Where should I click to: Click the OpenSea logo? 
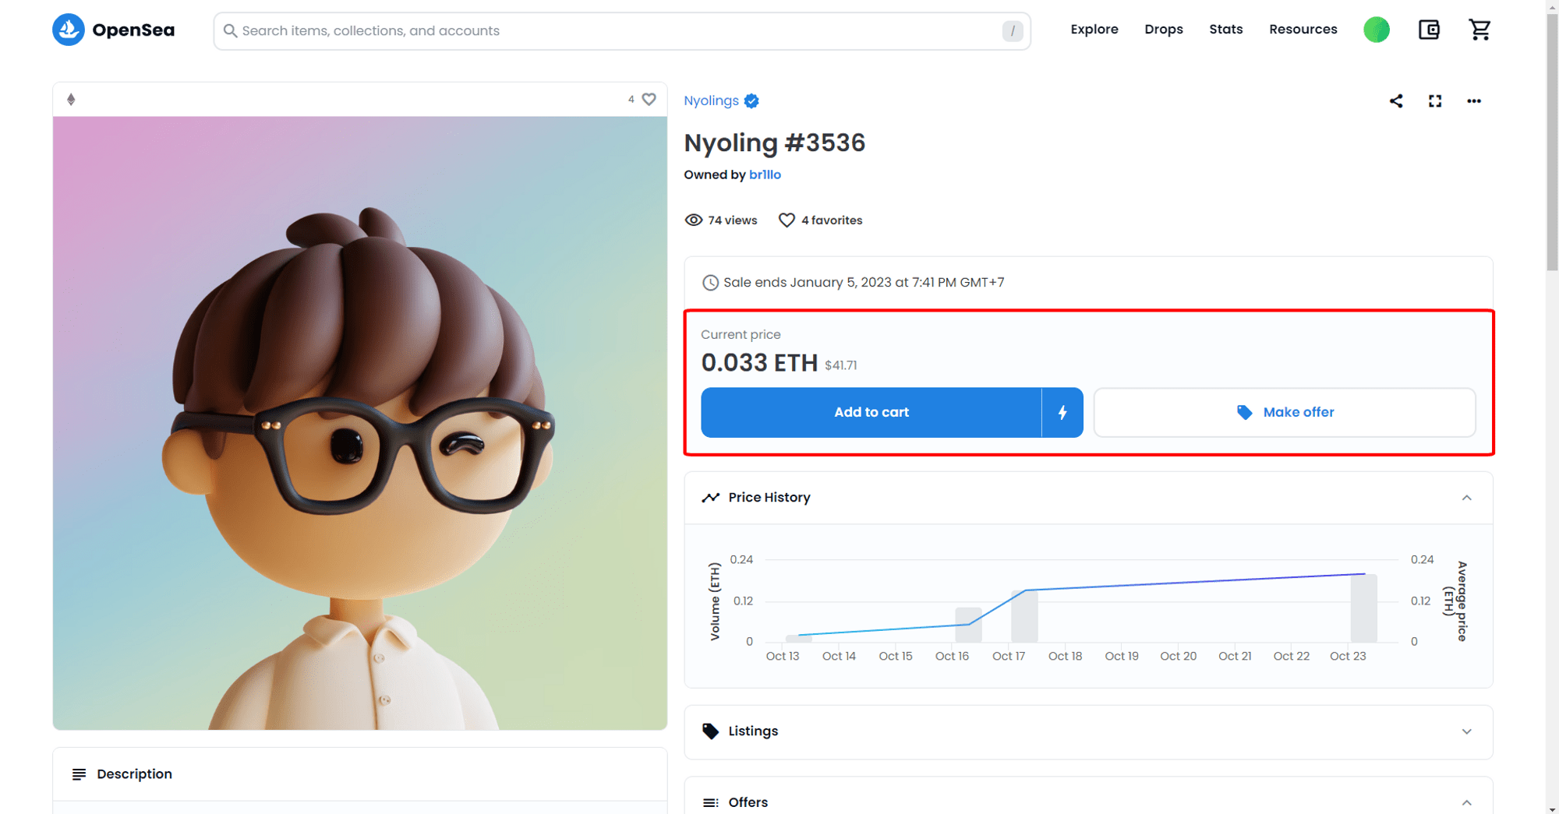coord(114,30)
